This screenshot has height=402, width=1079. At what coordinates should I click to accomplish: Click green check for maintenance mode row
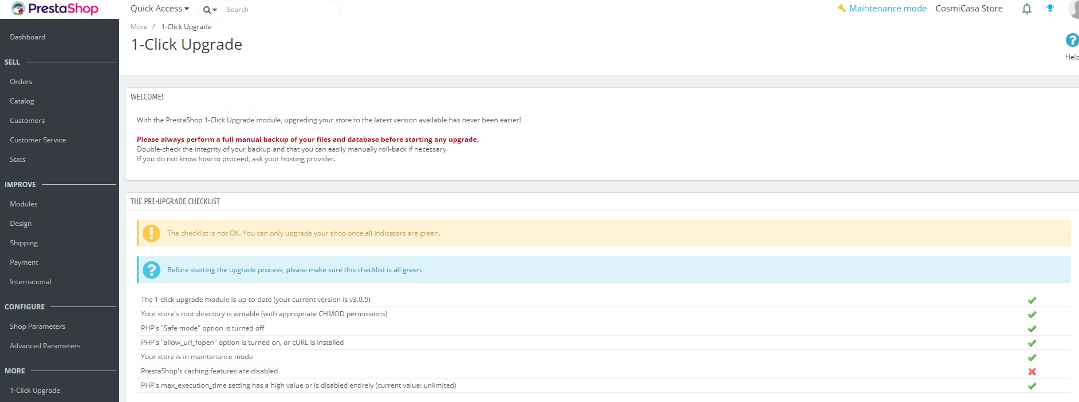pyautogui.click(x=1032, y=357)
